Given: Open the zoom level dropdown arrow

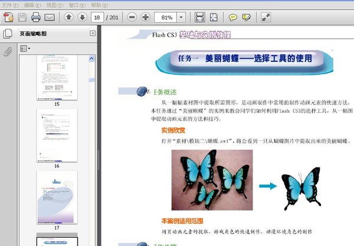Looking at the screenshot, I should 181,17.
